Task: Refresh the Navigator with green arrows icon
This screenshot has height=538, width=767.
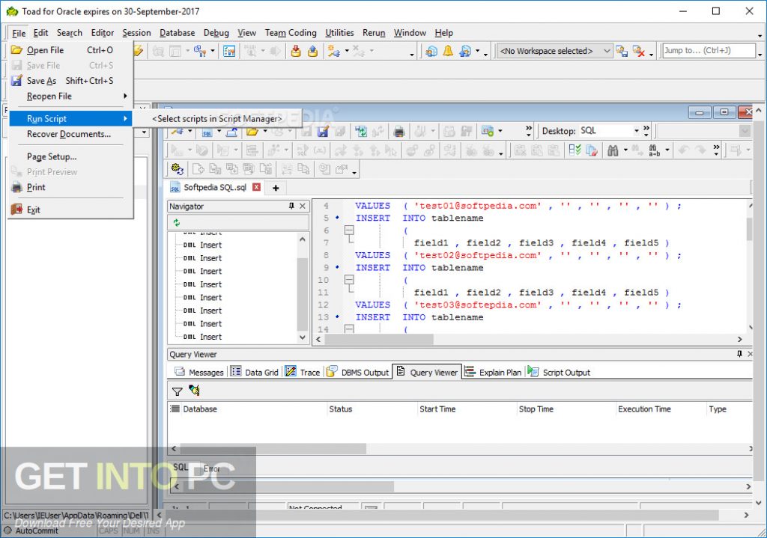Action: coord(177,223)
